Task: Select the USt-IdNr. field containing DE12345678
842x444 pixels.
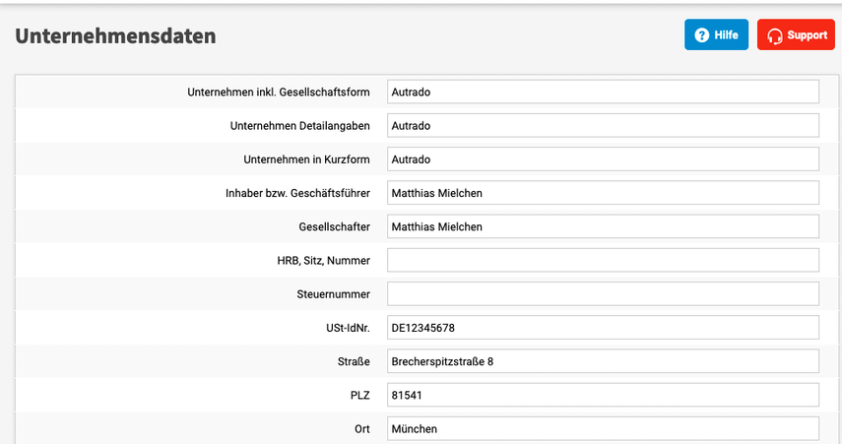Action: click(603, 328)
